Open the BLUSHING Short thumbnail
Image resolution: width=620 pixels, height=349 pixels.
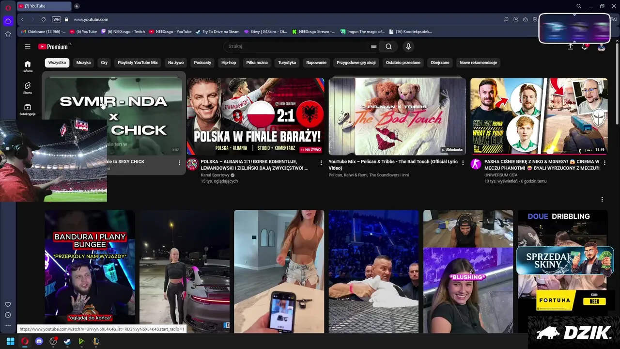pyautogui.click(x=468, y=271)
